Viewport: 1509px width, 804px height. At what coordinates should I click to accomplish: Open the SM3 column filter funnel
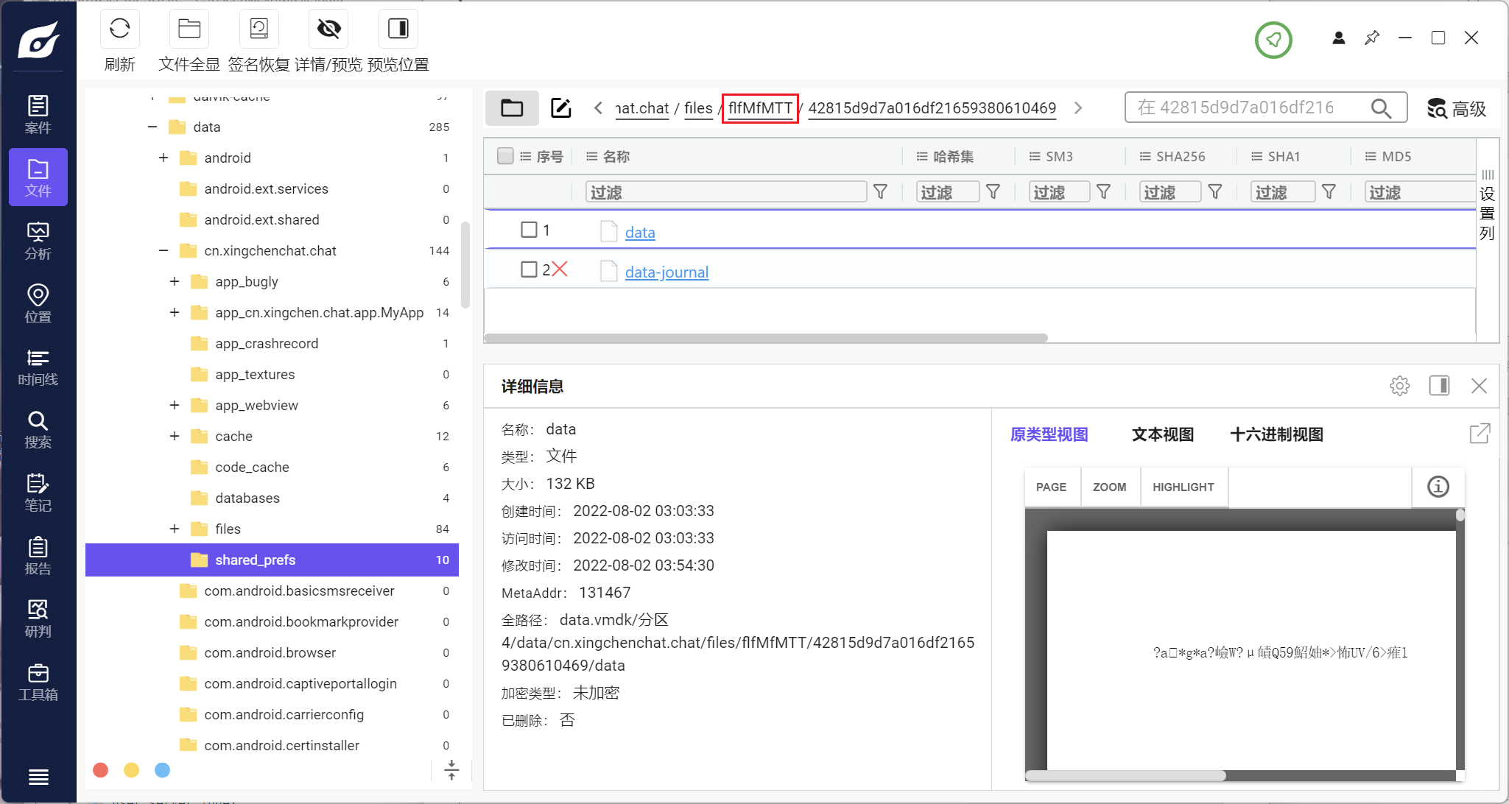(1103, 192)
